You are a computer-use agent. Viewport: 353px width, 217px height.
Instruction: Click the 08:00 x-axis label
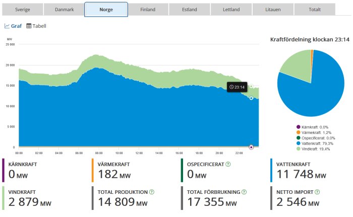99,153
